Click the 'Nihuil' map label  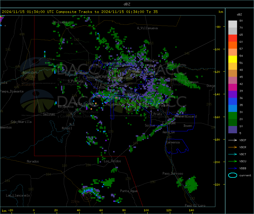[x=67, y=128]
